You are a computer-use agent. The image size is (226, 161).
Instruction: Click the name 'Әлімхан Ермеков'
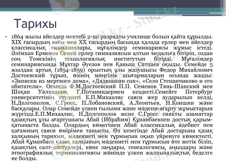(34, 53)
